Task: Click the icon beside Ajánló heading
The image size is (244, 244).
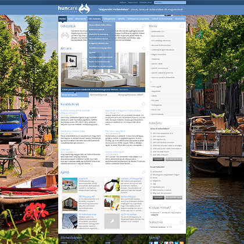Action: (143, 172)
